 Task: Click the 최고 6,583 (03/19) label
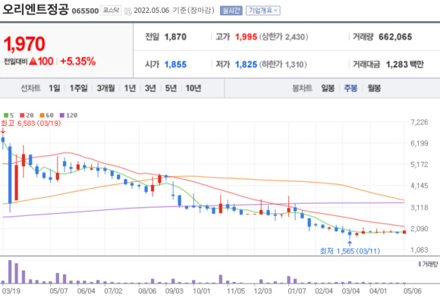[30, 124]
